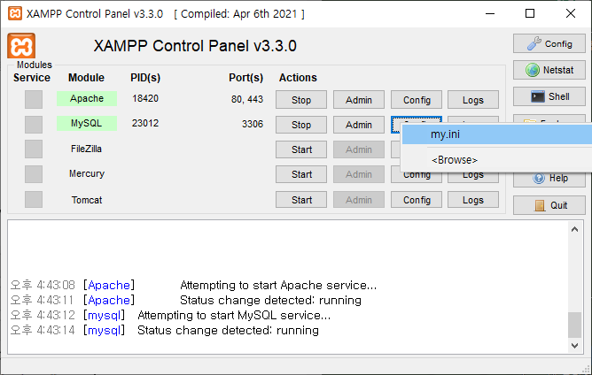The height and width of the screenshot is (375, 592).
Task: Start the Mercury module
Action: click(x=301, y=174)
